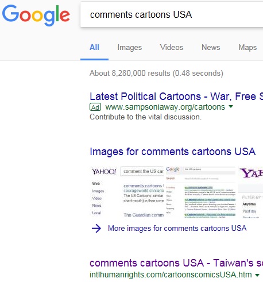Select the All search tab
This screenshot has height=282, width=263.
[94, 47]
